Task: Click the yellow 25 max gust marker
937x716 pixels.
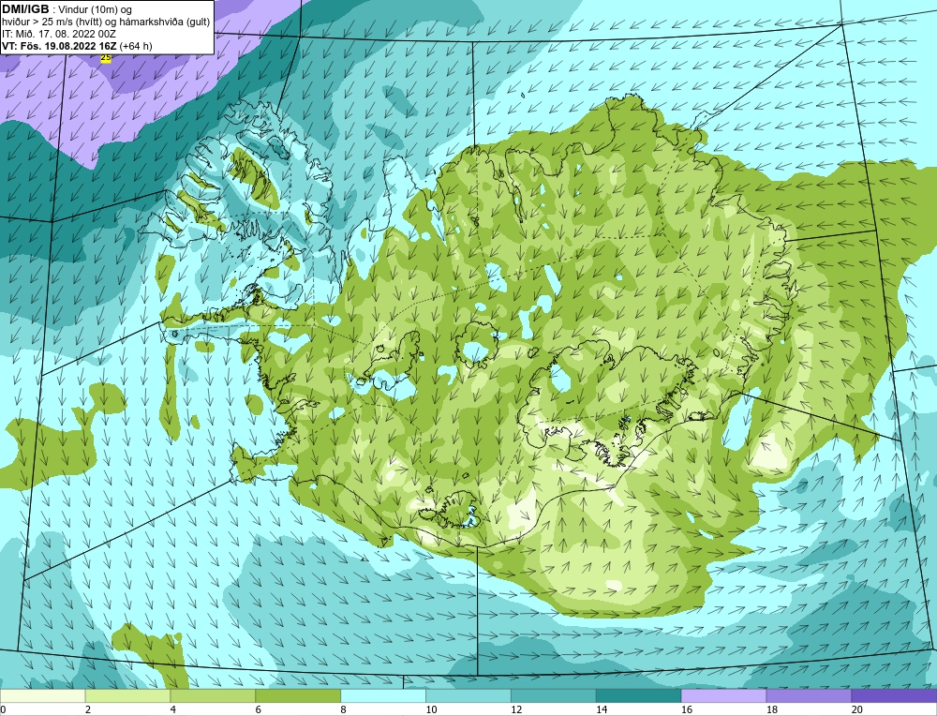Action: pyautogui.click(x=106, y=58)
